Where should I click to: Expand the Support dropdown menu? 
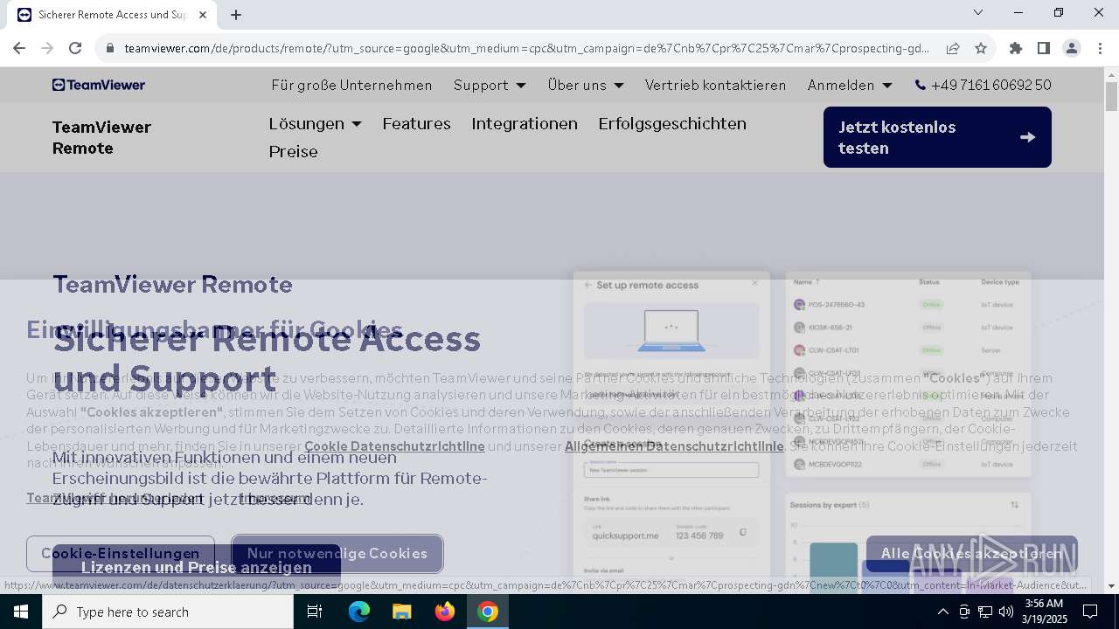(x=490, y=85)
